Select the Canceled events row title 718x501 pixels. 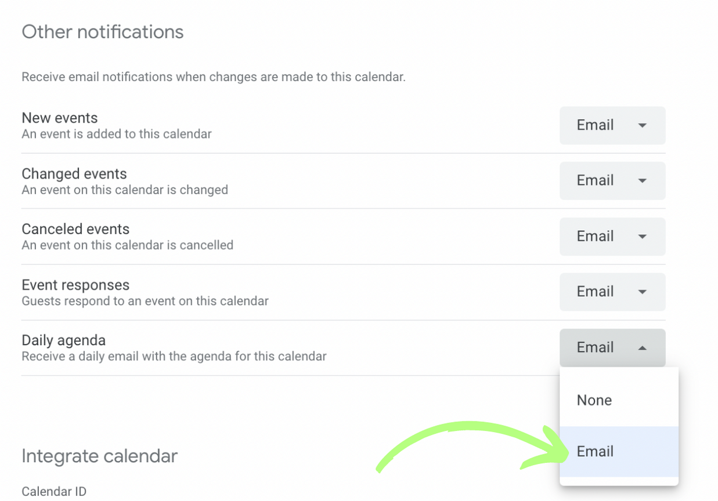coord(75,229)
